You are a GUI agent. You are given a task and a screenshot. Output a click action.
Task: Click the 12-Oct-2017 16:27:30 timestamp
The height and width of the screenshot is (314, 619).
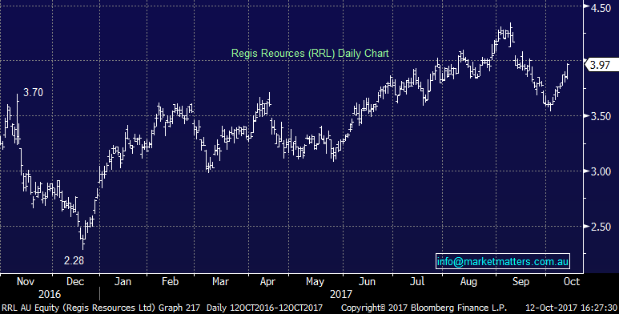click(571, 308)
